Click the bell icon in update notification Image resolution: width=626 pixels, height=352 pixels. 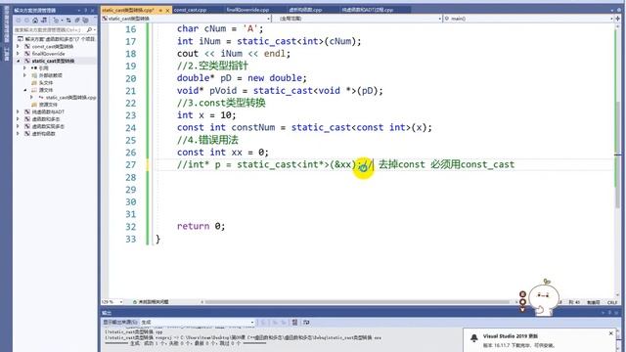click(473, 338)
